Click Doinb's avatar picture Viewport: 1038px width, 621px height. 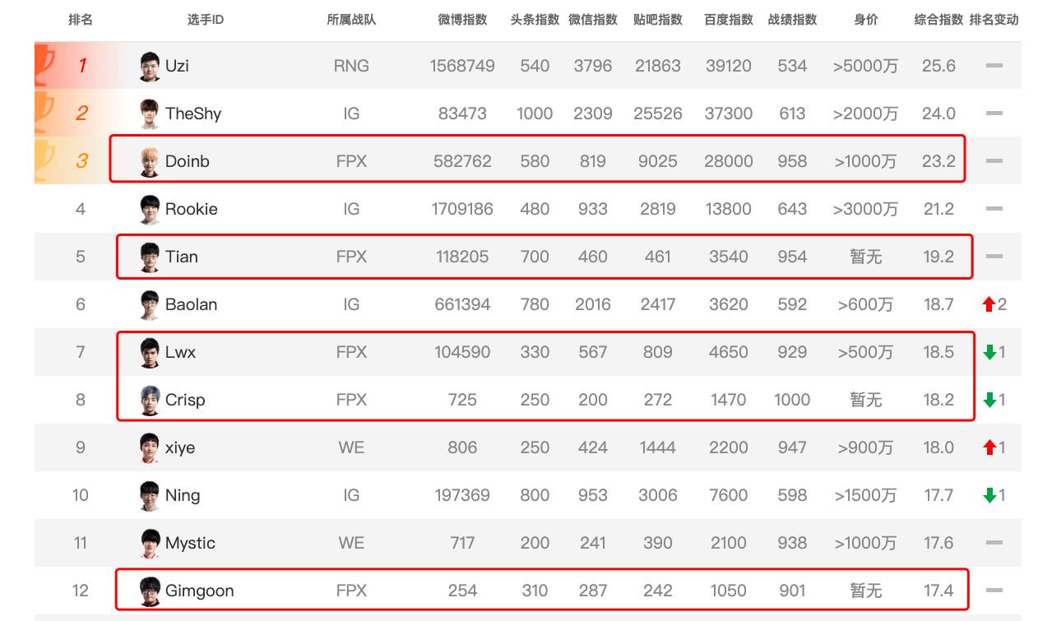click(x=150, y=161)
